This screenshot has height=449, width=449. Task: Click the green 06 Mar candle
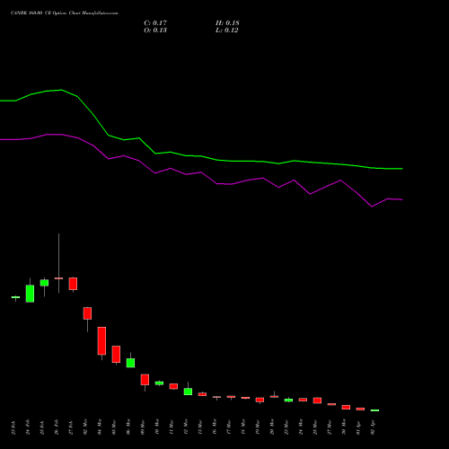[x=130, y=363]
